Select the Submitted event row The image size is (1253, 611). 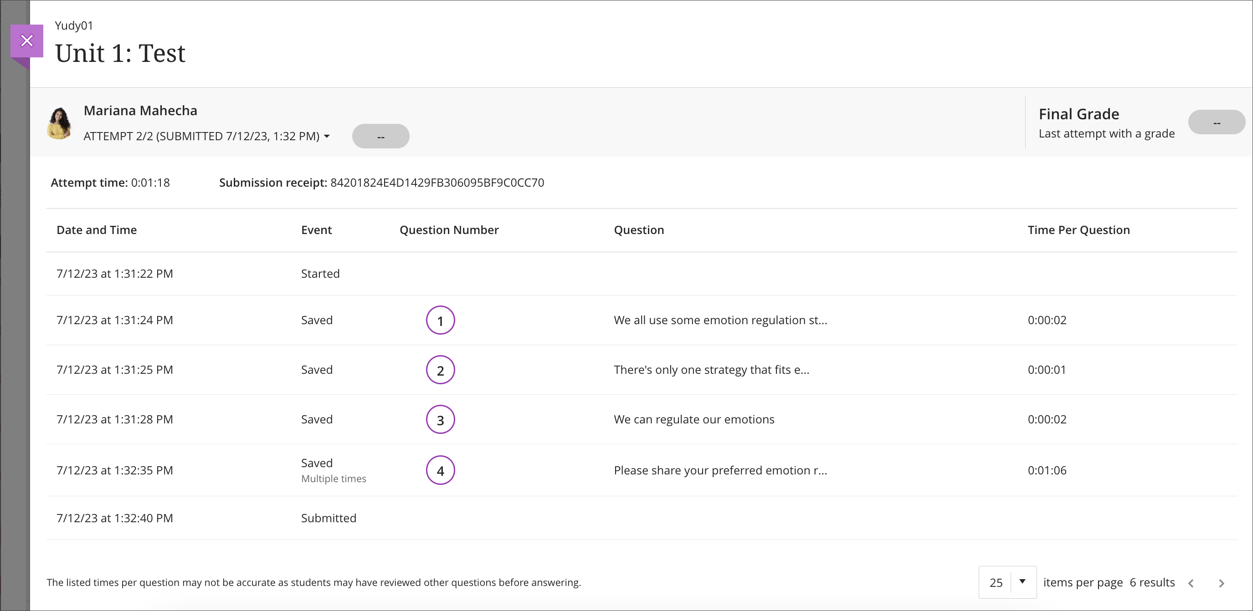(x=329, y=518)
